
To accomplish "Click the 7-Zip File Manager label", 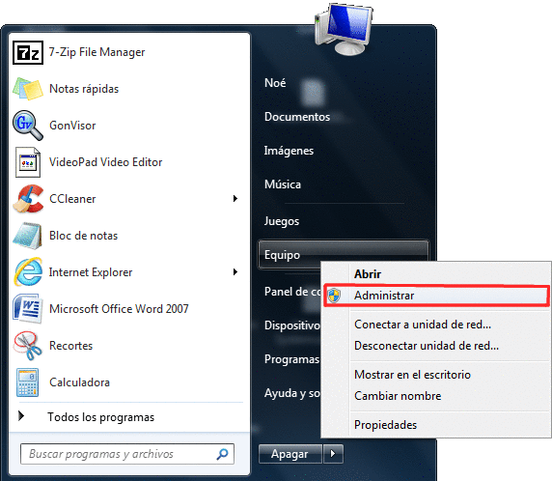I will pyautogui.click(x=97, y=52).
